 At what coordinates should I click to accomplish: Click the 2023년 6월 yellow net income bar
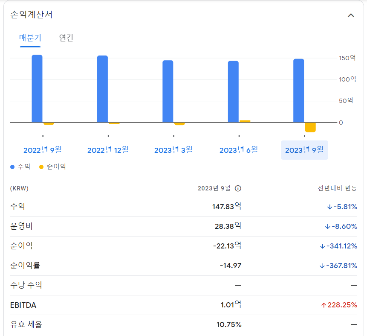tap(245, 121)
